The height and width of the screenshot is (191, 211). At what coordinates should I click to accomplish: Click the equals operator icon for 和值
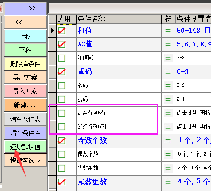click(168, 31)
